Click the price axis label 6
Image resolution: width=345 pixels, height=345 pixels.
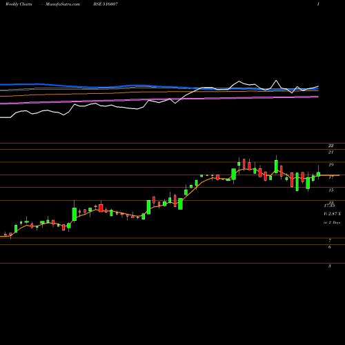coord(330,247)
